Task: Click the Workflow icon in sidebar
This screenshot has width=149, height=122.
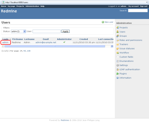Action: coord(117,53)
